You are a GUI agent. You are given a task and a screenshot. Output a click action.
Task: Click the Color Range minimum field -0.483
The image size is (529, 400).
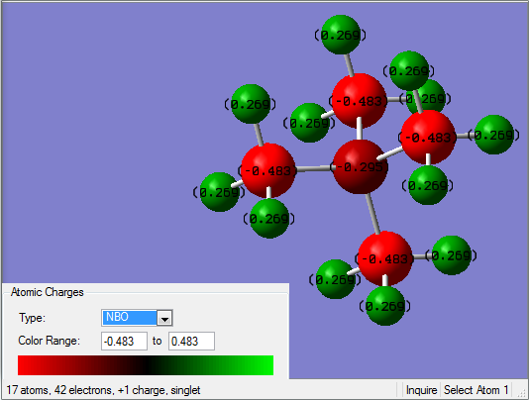[124, 341]
